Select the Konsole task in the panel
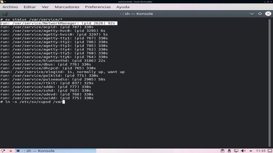Image resolution: width=273 pixels, height=153 pixels. click(56, 151)
